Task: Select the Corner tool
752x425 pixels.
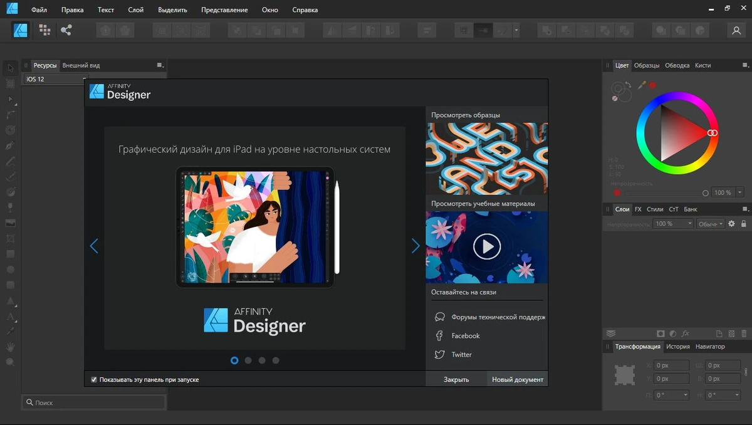Action: 10,115
